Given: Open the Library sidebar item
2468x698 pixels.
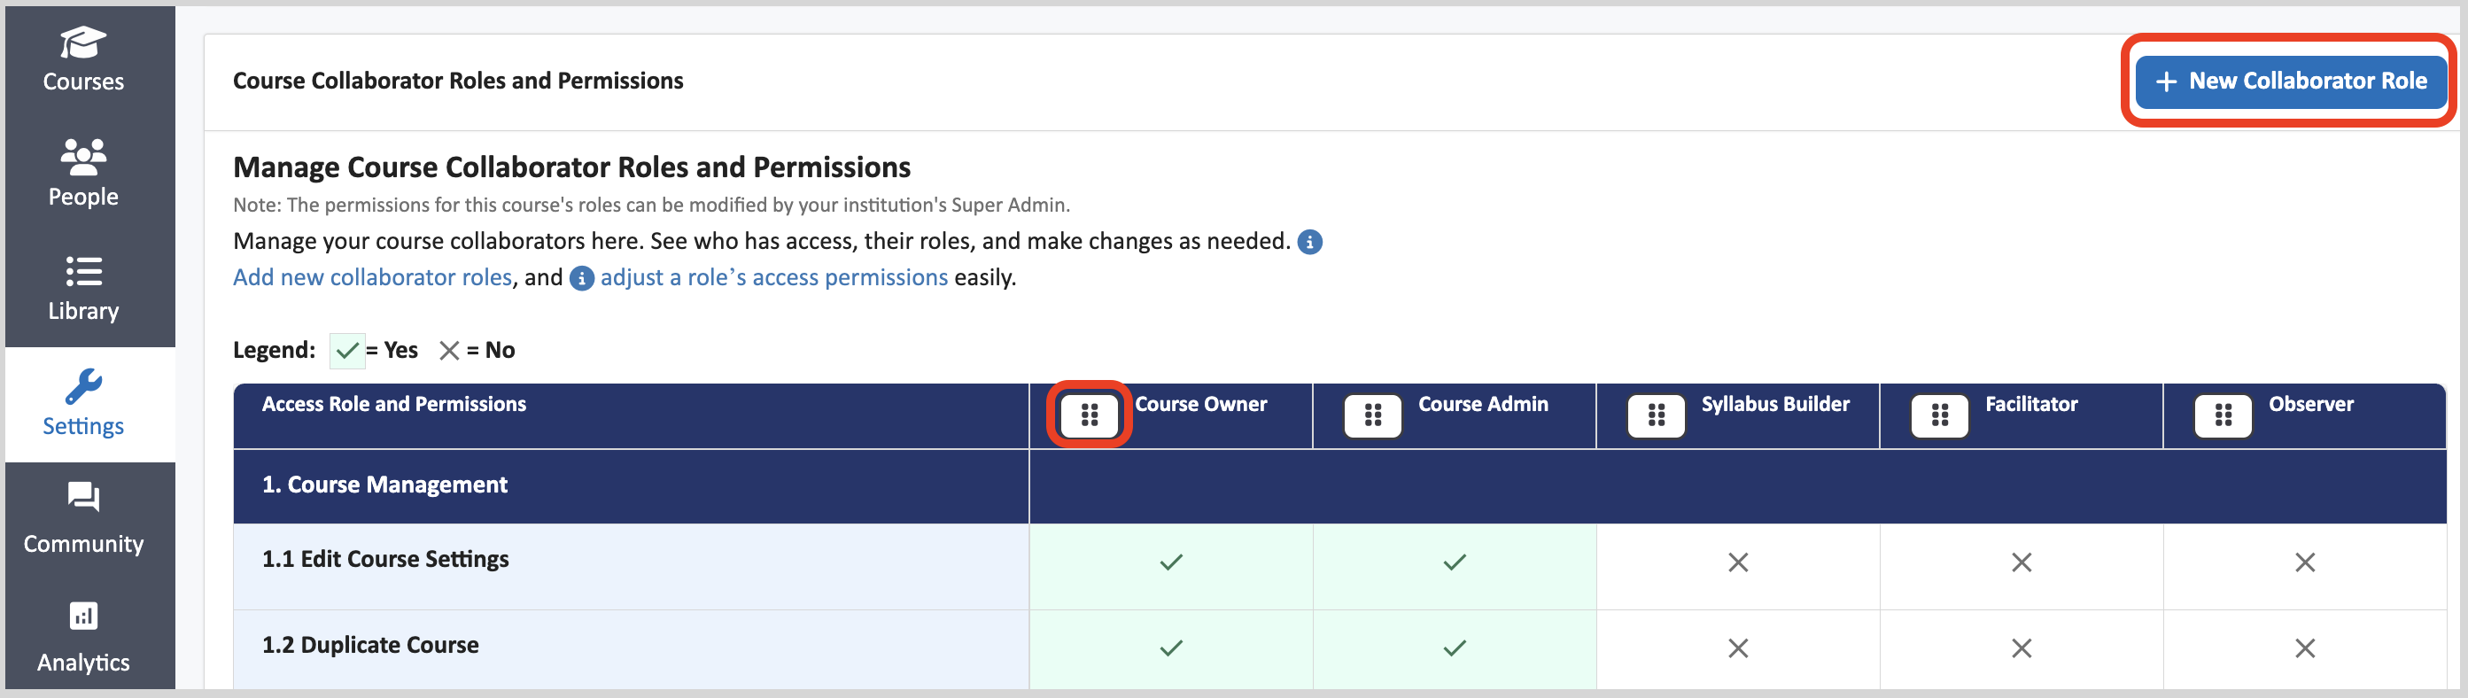Looking at the screenshot, I should click(83, 288).
